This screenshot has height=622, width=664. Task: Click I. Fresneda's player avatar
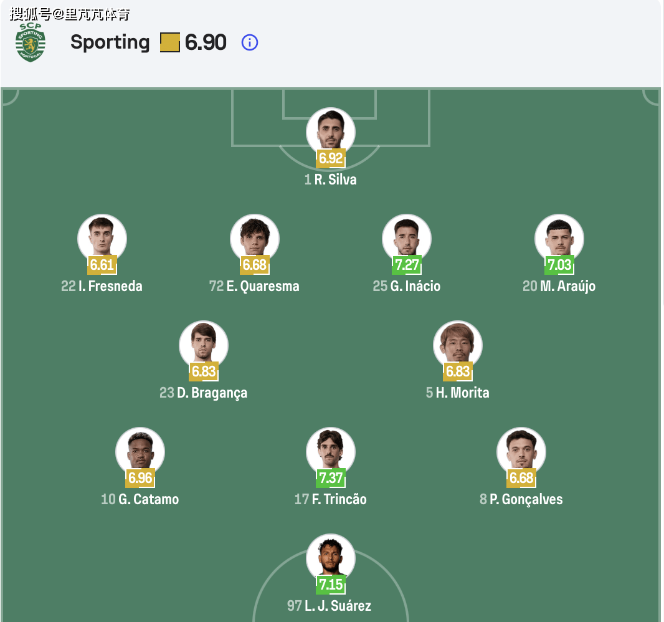coord(102,238)
